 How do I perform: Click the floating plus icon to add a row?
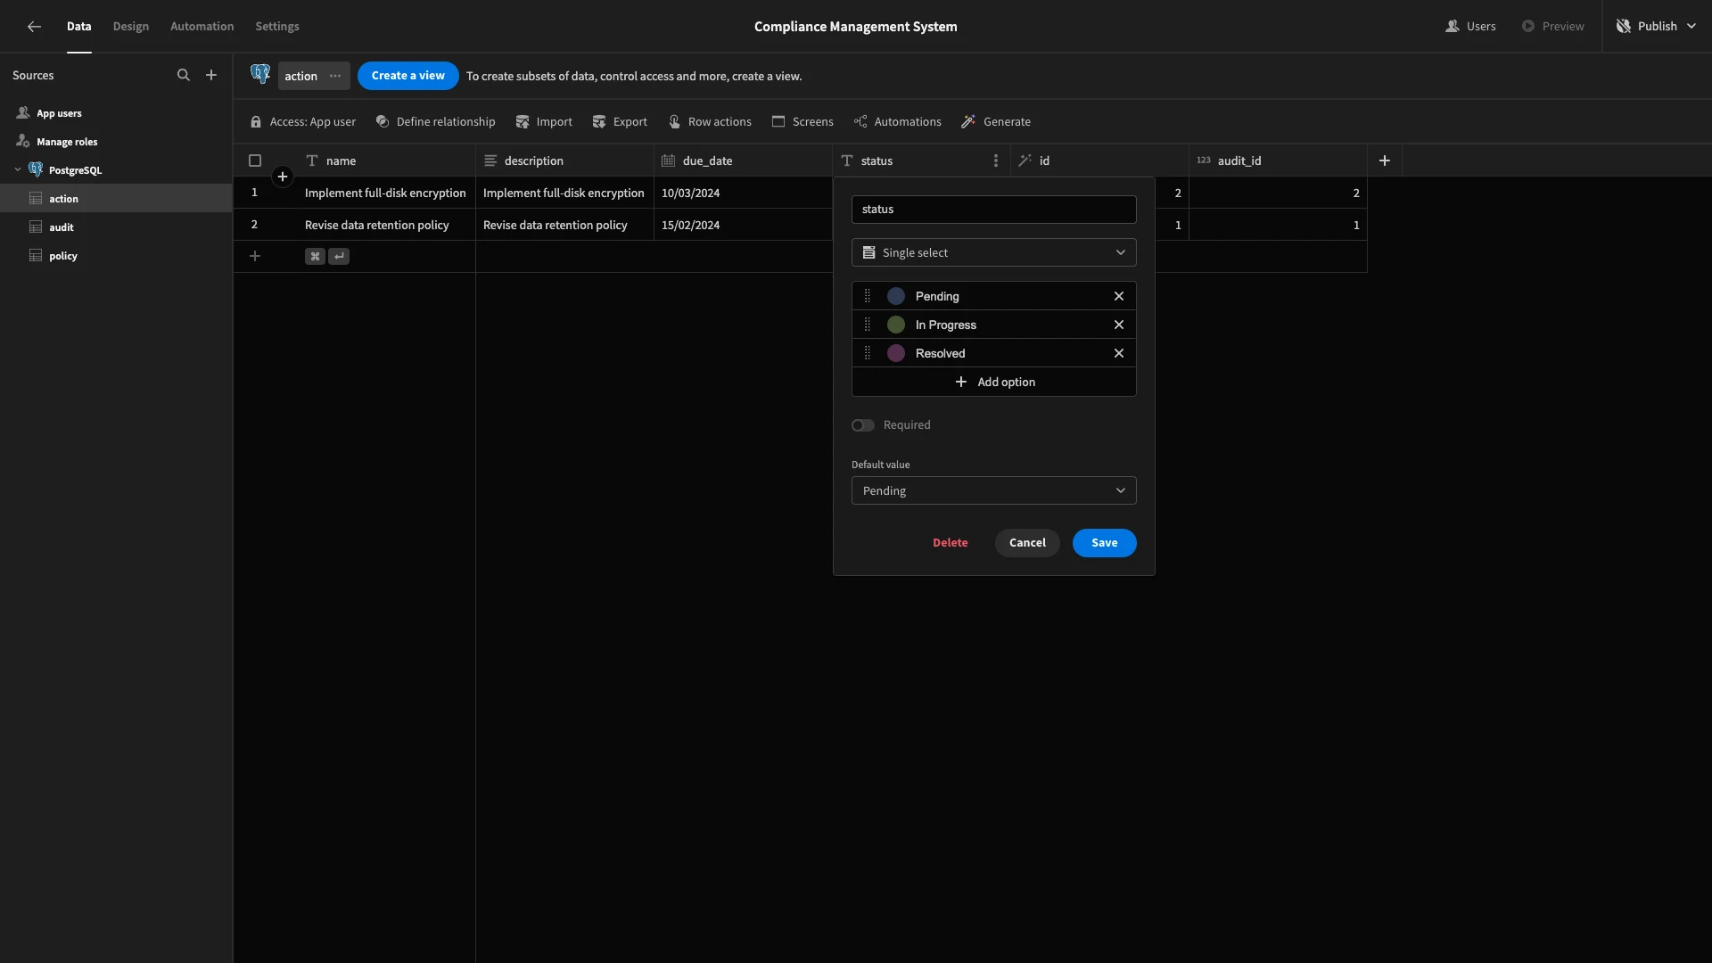click(283, 177)
